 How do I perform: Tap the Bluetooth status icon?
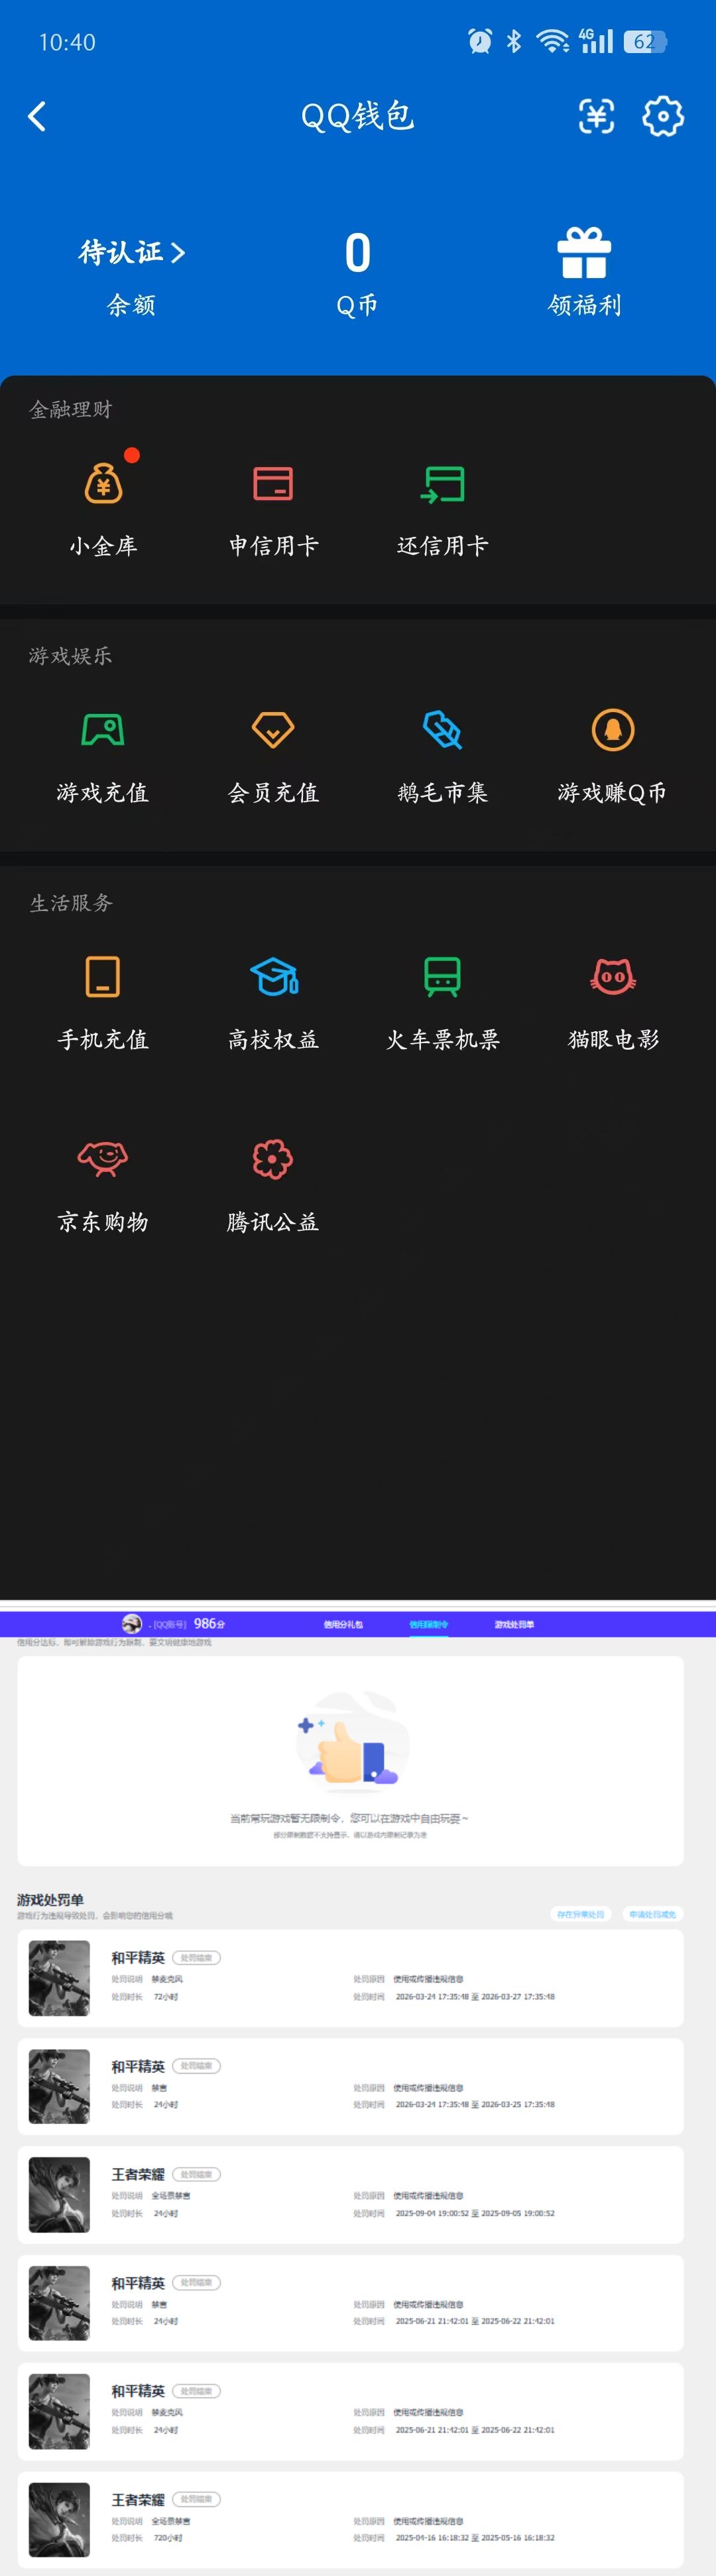coord(513,41)
